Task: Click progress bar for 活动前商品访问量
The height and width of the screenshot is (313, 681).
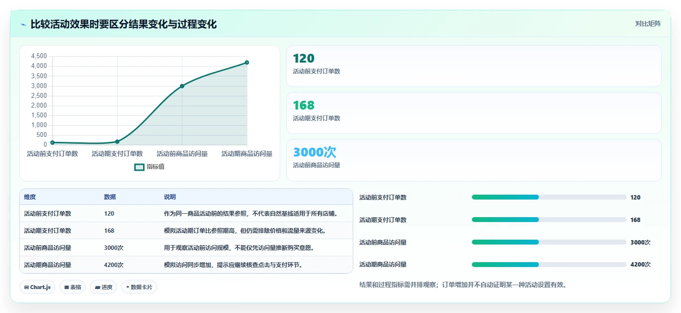Action: (x=549, y=242)
